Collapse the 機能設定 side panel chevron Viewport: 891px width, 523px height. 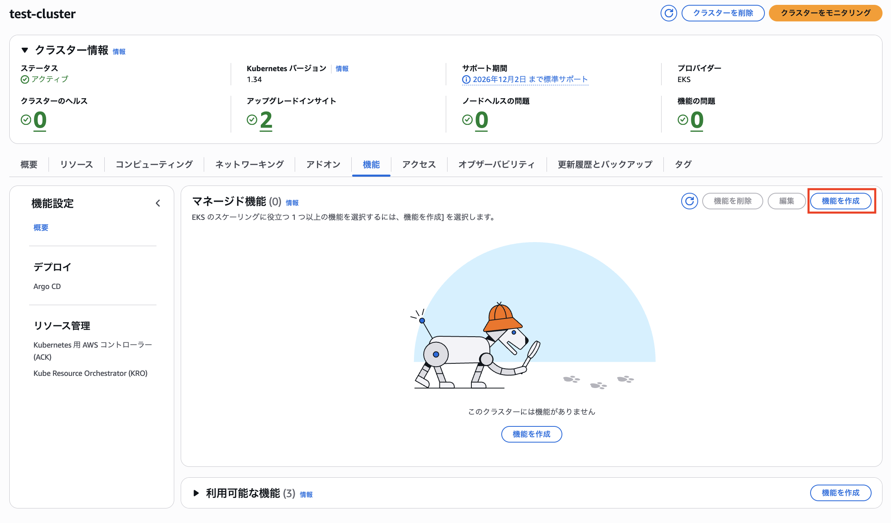[x=158, y=203]
